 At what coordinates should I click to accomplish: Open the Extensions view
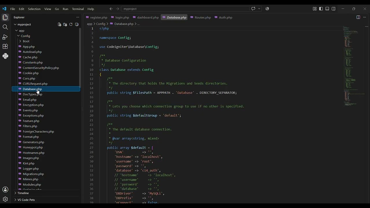[5, 46]
